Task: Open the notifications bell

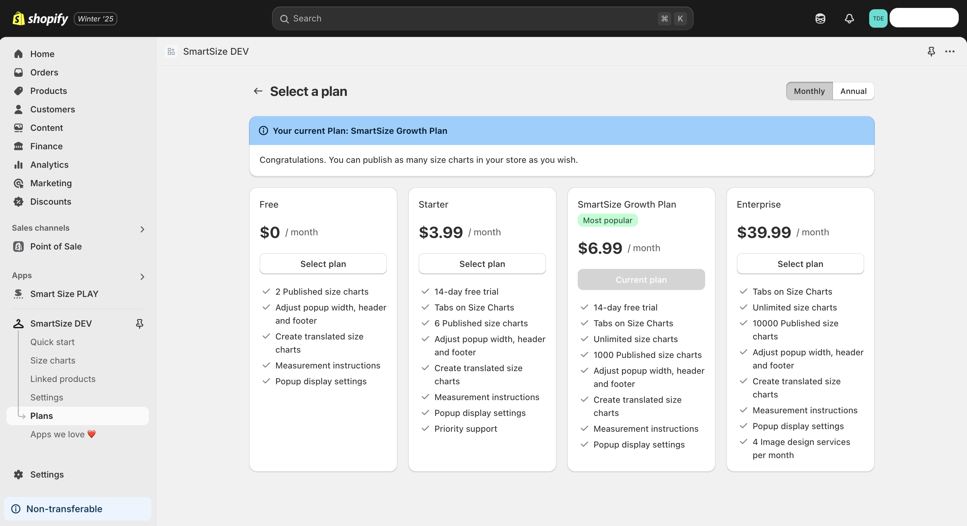Action: [849, 18]
